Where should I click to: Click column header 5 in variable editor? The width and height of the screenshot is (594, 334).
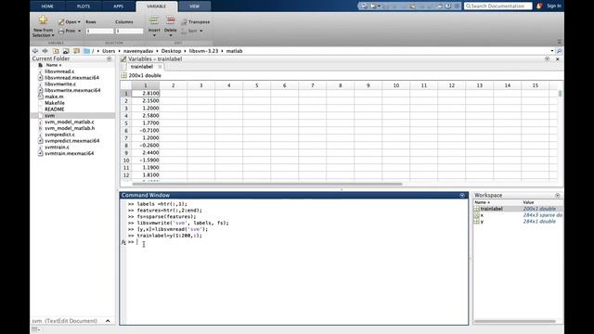257,85
